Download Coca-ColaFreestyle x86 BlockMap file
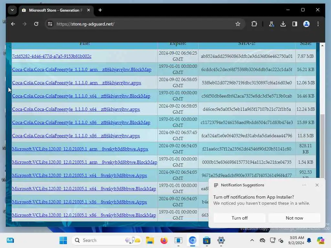331x248 pixels. point(81,122)
